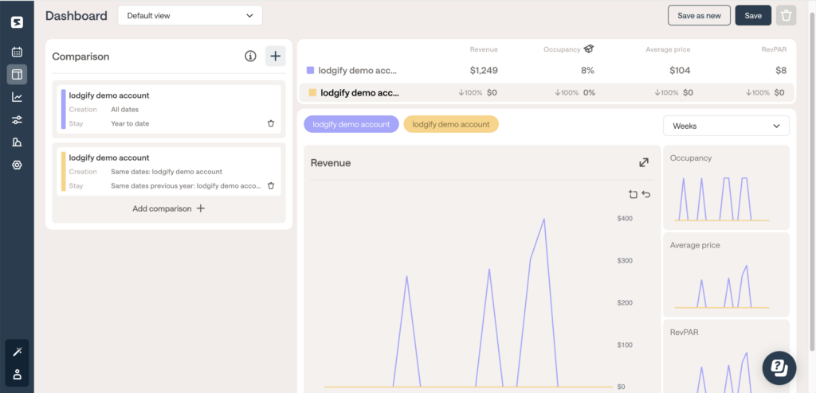The width and height of the screenshot is (816, 393).
Task: Open the help chat bubble button
Action: click(779, 368)
